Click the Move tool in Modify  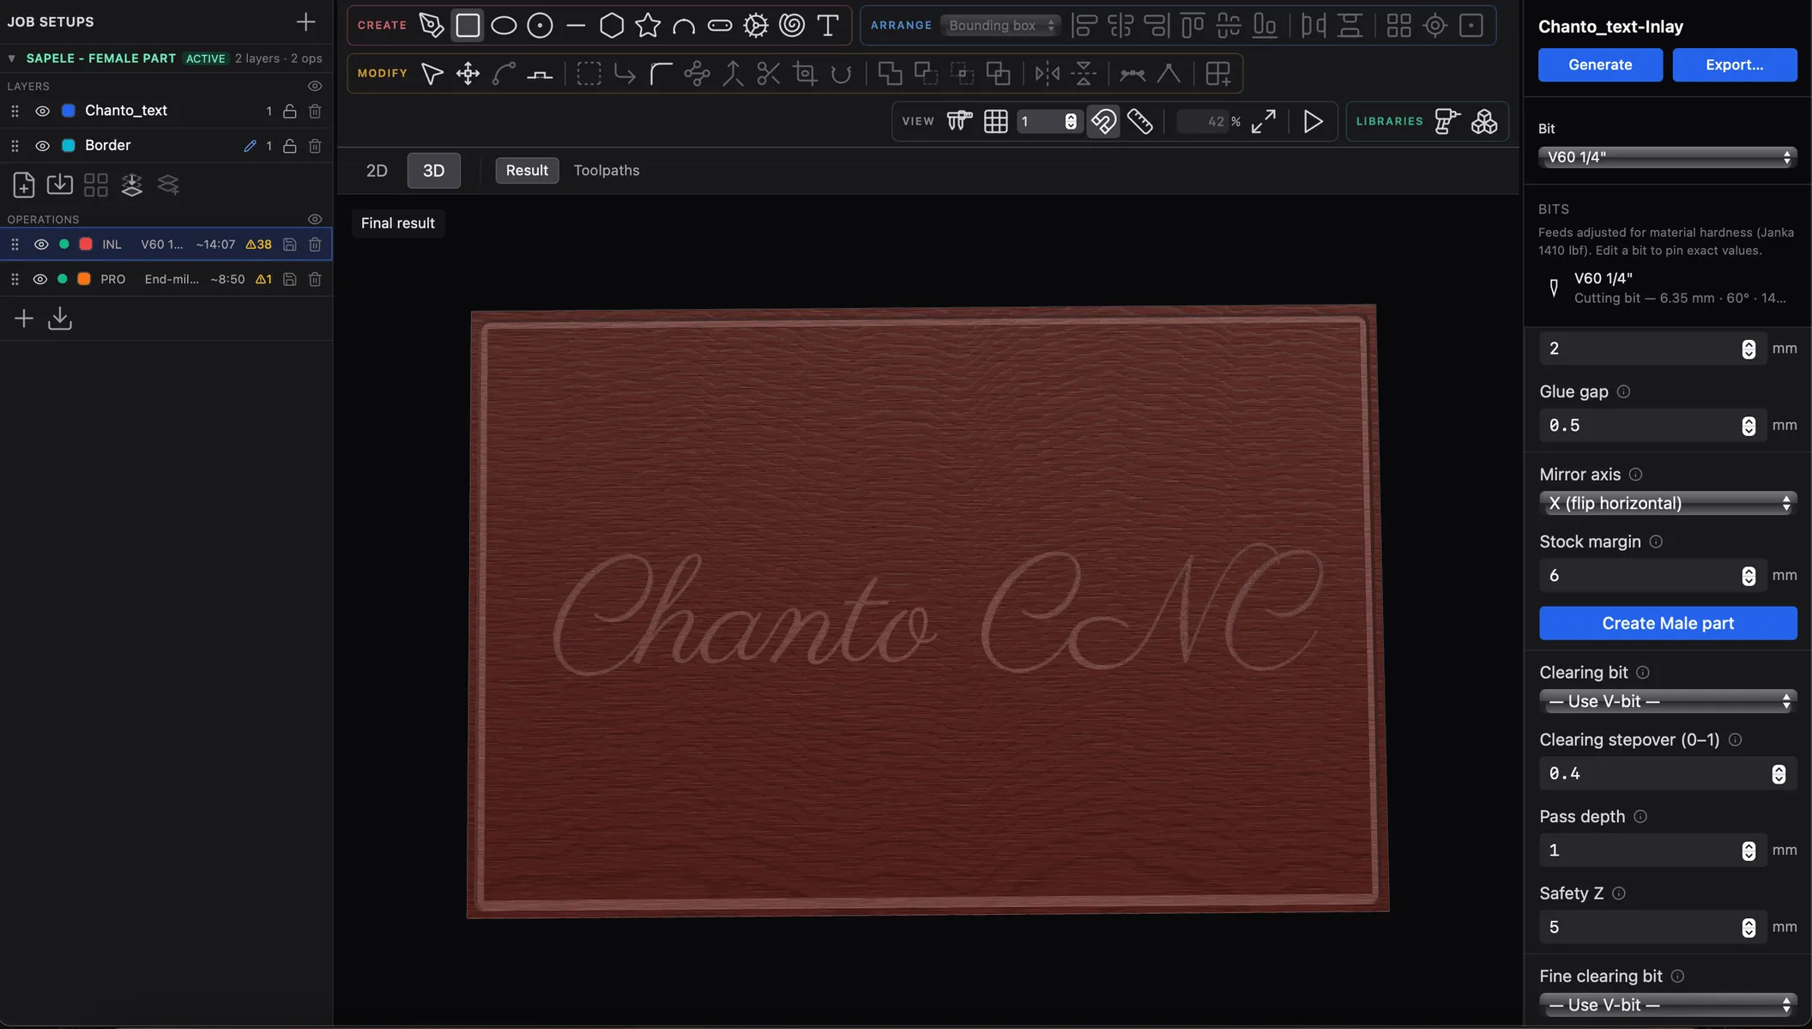468,74
